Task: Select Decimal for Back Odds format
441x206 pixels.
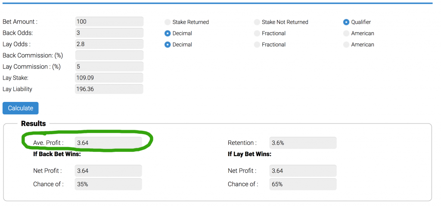Action: coord(168,34)
